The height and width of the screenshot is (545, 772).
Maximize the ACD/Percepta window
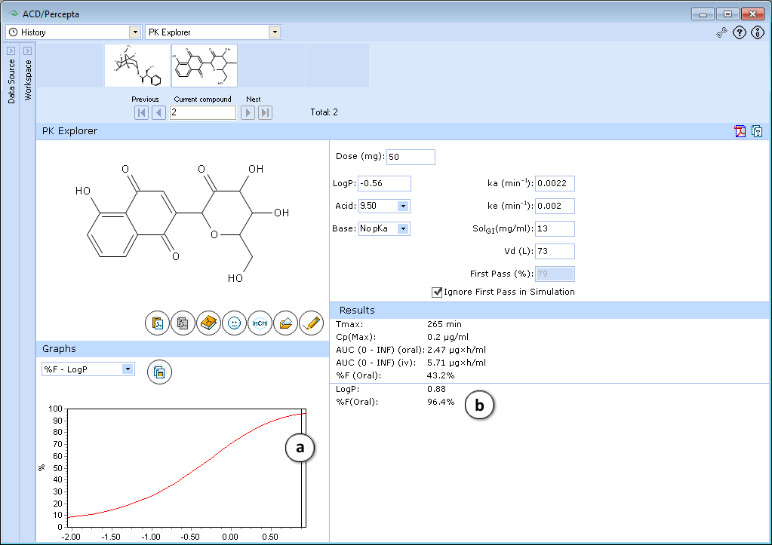727,14
